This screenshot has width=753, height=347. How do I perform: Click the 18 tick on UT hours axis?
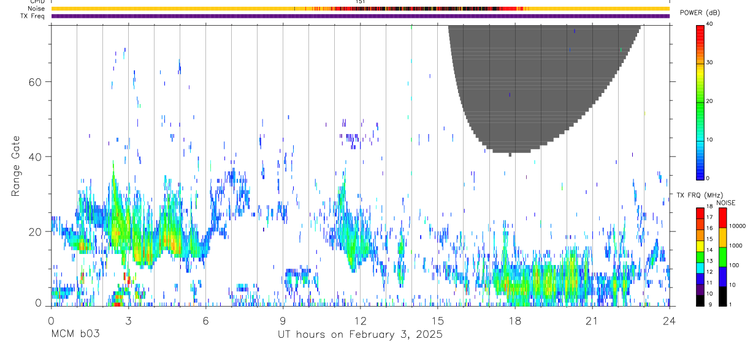[514, 320]
